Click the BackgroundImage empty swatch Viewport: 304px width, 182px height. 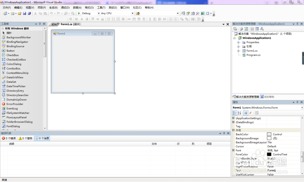pyautogui.click(x=269, y=138)
